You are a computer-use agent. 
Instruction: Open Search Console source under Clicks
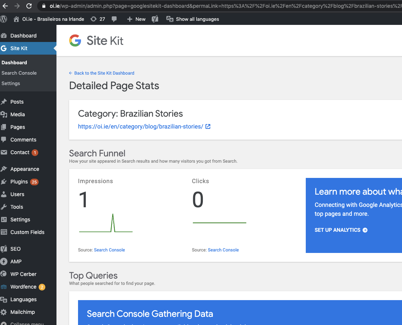pos(223,250)
